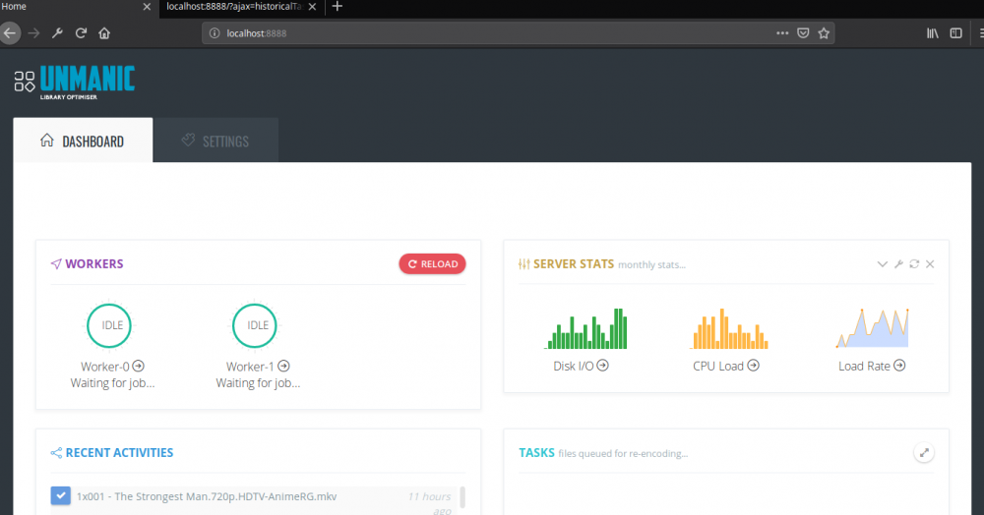Screen dimensions: 984x515
Task: Bookmark this page with star icon
Action: (824, 33)
